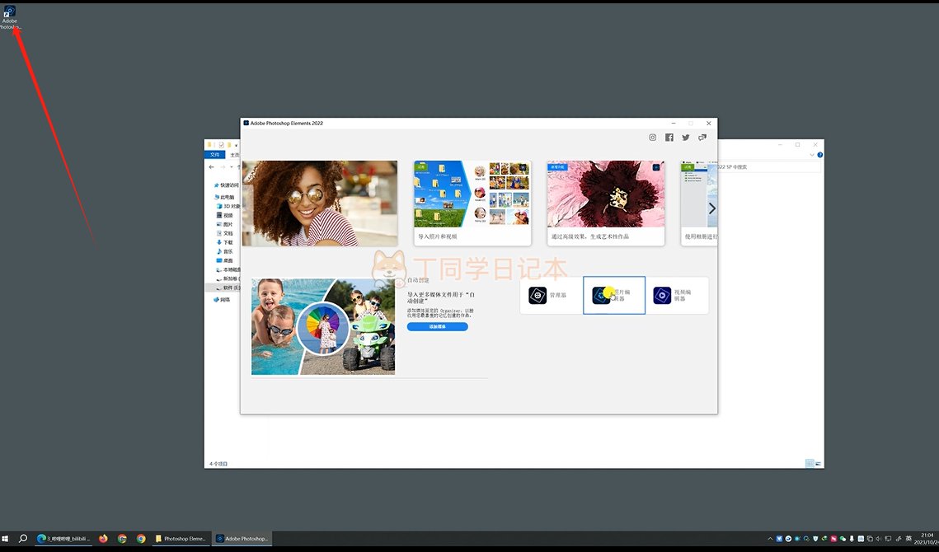The image size is (939, 552).
Task: Select 图片 folder in Explorer tree
Action: [x=224, y=224]
